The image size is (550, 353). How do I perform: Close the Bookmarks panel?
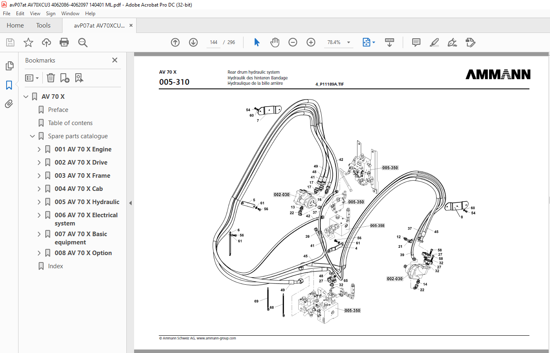tap(115, 60)
